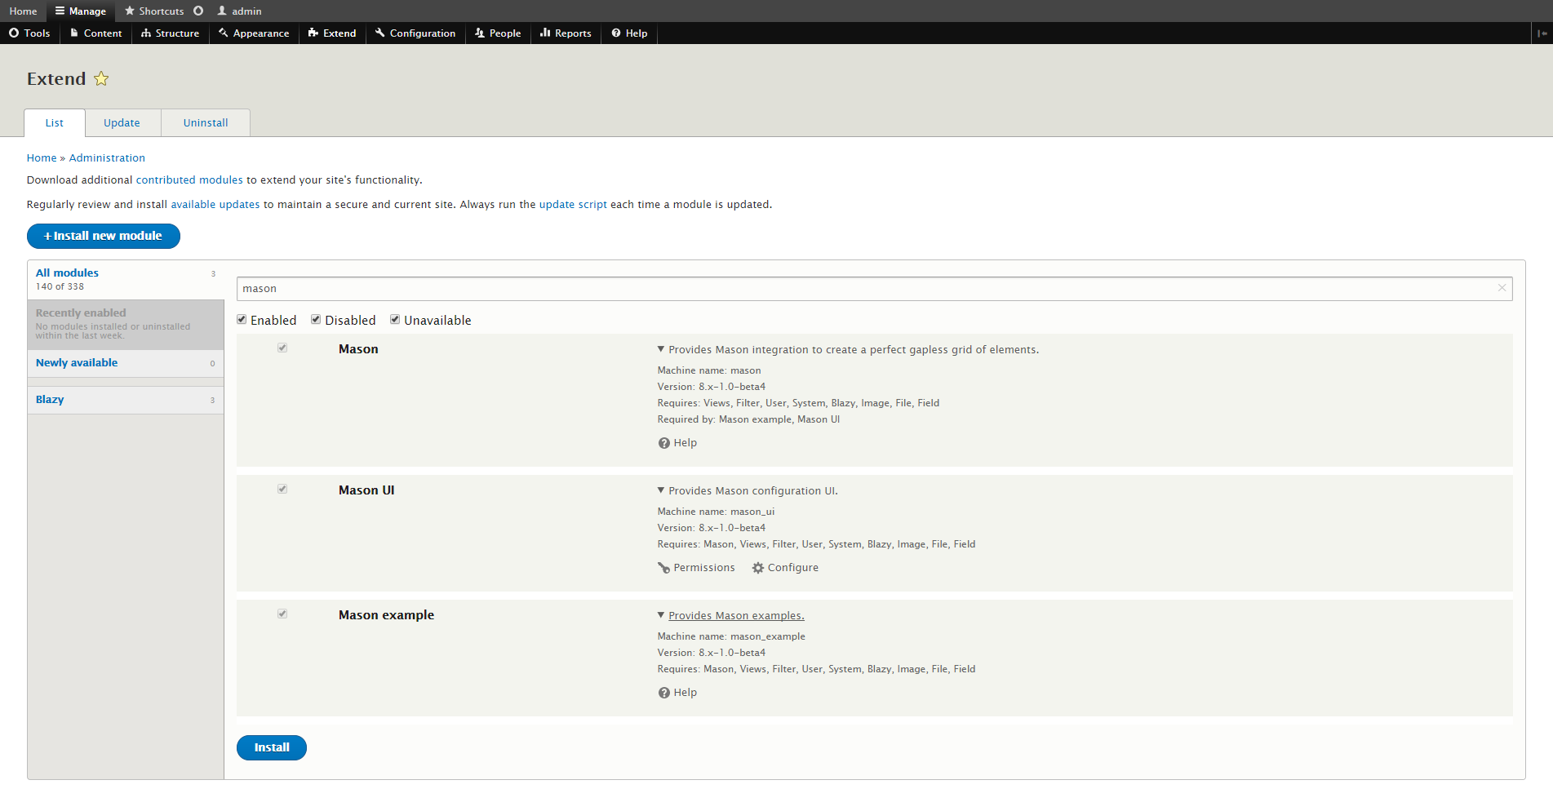Click the Help icon under Mason example

[663, 693]
